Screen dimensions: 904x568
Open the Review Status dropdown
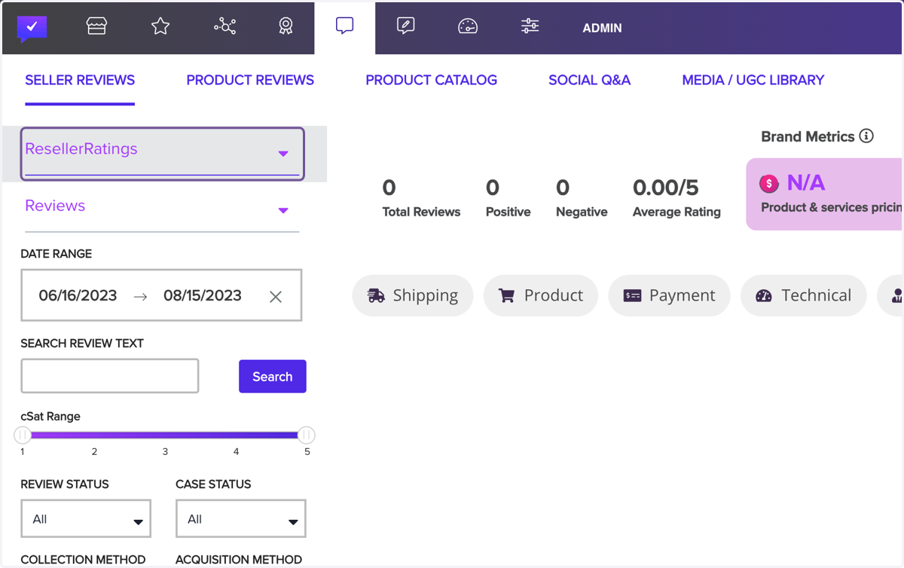[x=86, y=518]
